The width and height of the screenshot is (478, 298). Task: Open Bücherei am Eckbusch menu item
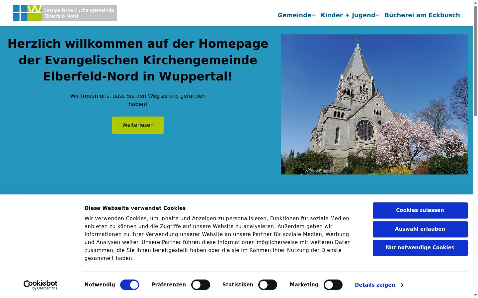click(x=422, y=15)
